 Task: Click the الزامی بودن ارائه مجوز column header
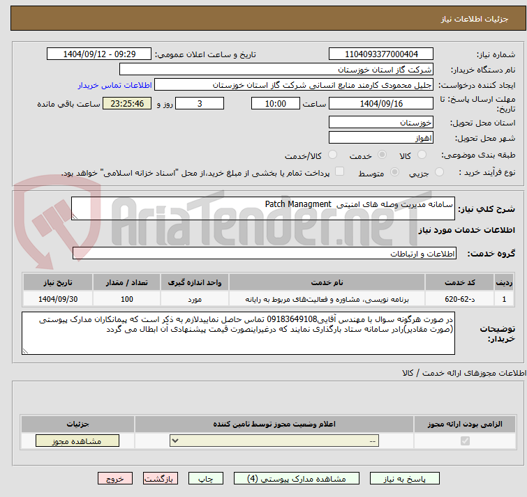pyautogui.click(x=465, y=425)
